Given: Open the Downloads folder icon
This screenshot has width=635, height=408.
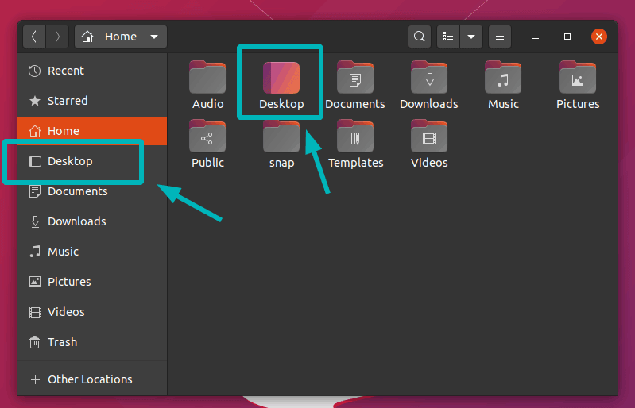Looking at the screenshot, I should (x=429, y=79).
